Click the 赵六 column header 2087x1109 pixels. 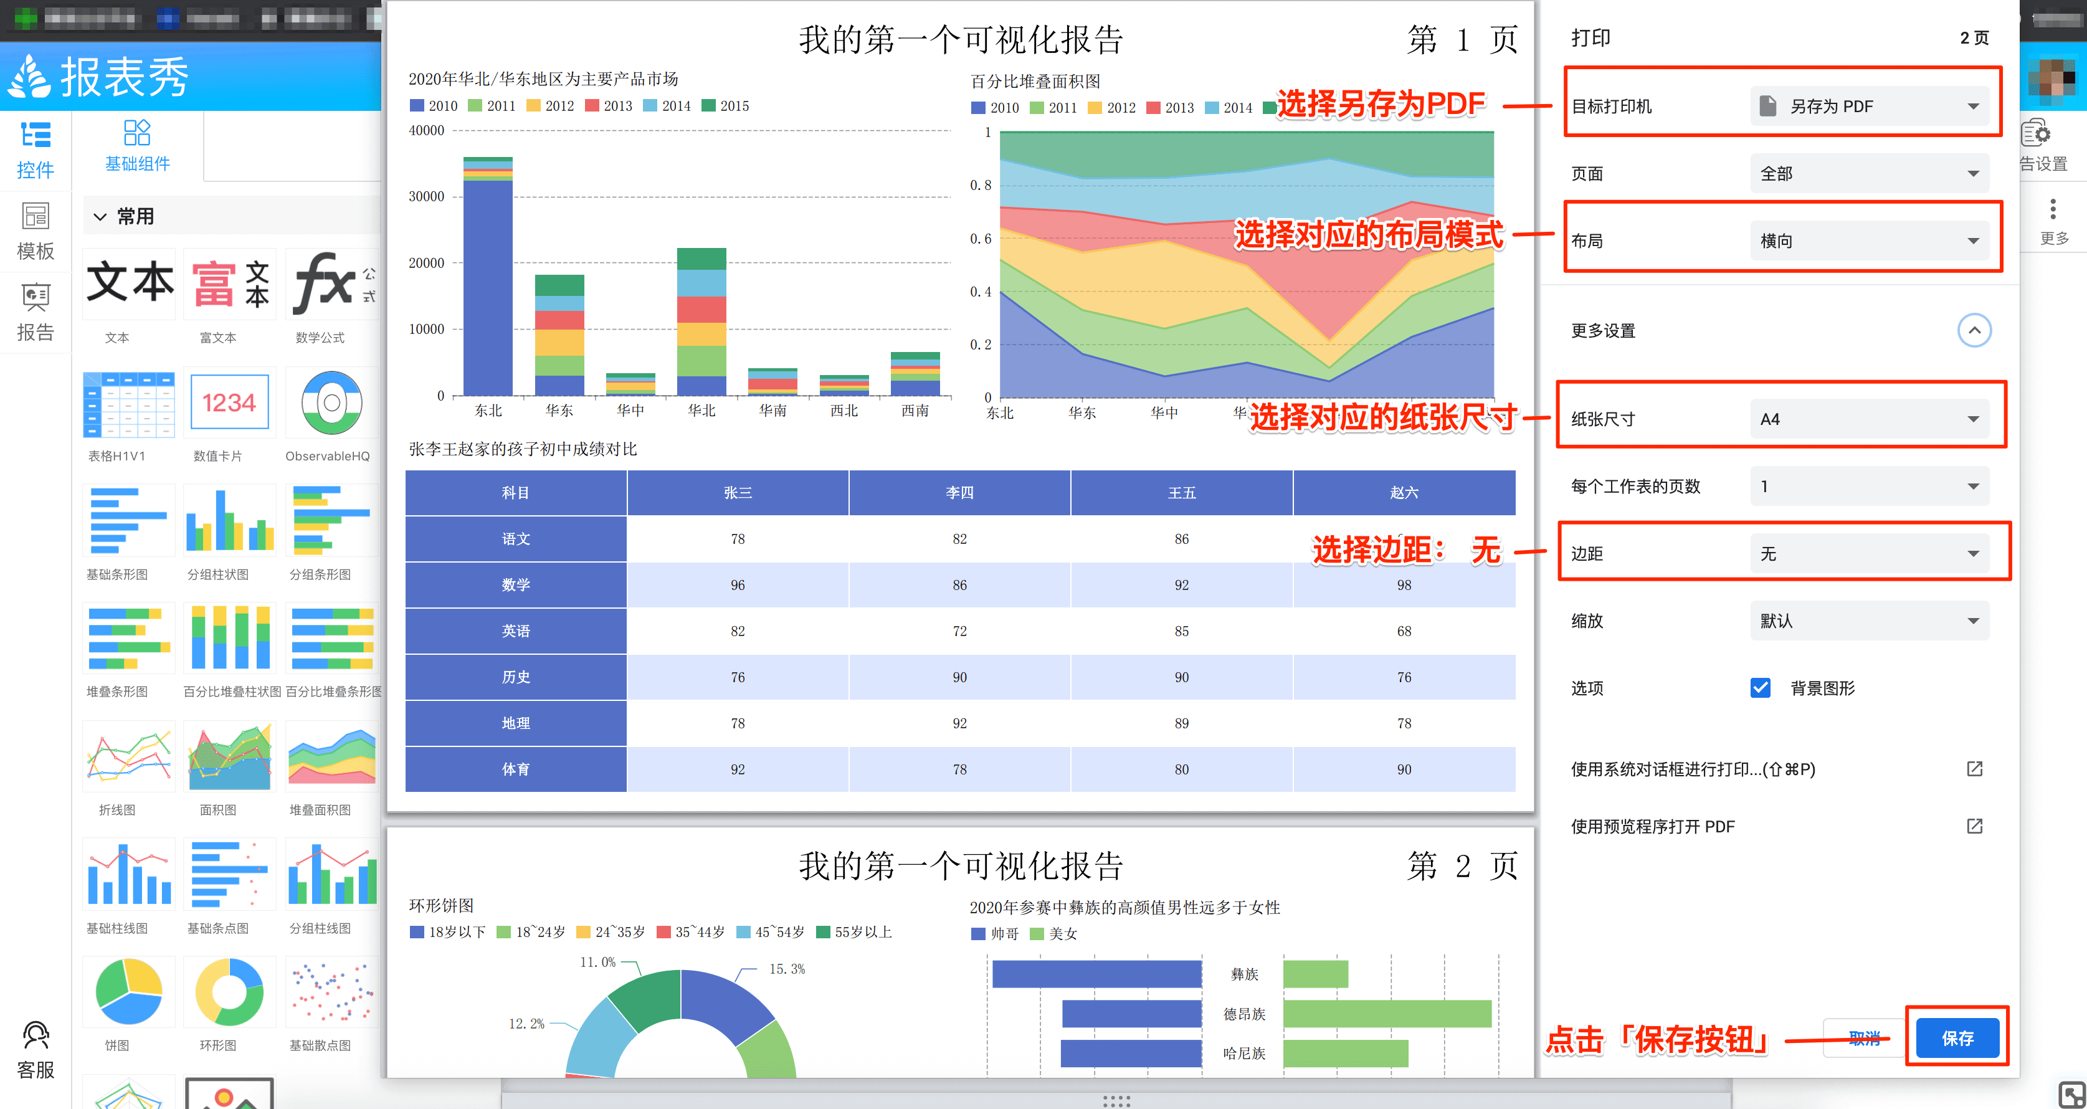click(x=1404, y=493)
